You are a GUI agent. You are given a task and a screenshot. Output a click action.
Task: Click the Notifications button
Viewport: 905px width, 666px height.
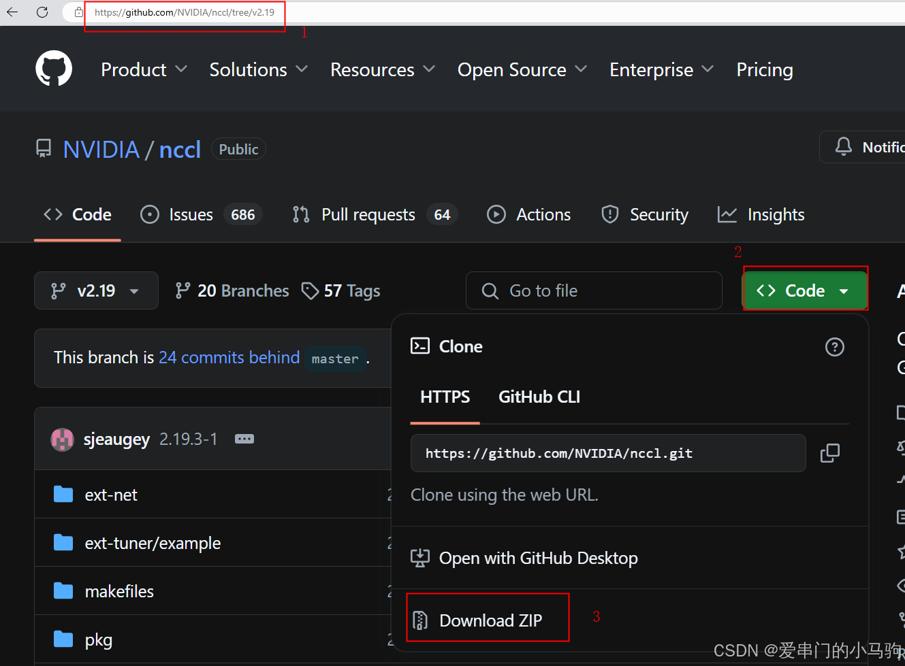(x=863, y=147)
